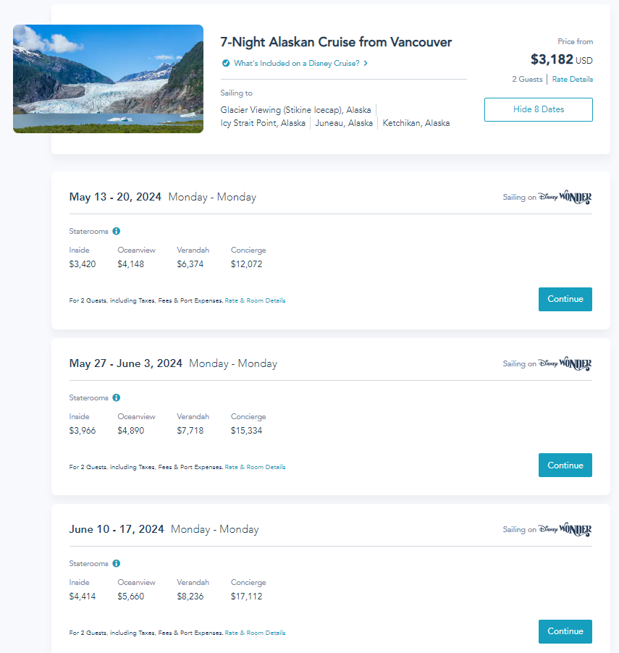The height and width of the screenshot is (653, 619).
Task: Click Staterooms info icon for May 27 sailing
Action: [x=117, y=397]
